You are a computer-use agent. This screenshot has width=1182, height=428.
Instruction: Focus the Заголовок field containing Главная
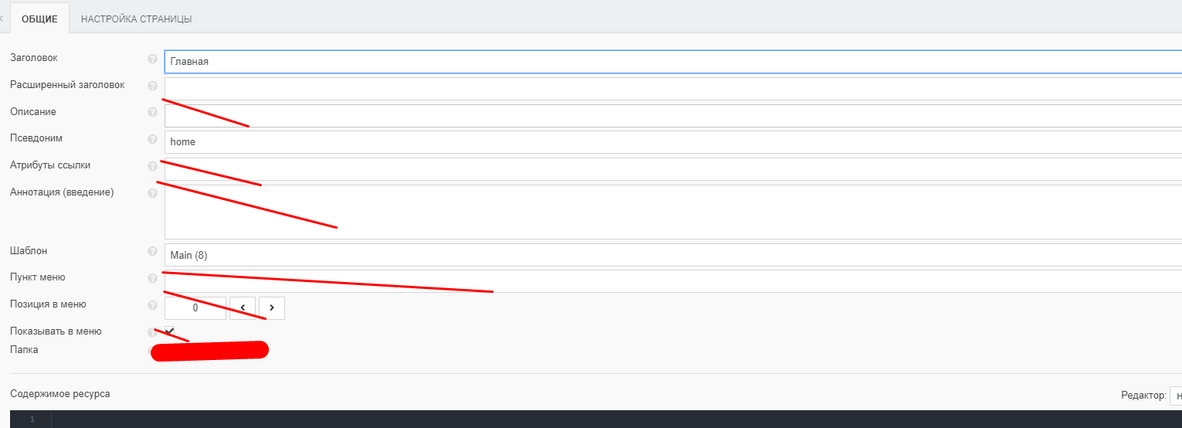pos(673,62)
